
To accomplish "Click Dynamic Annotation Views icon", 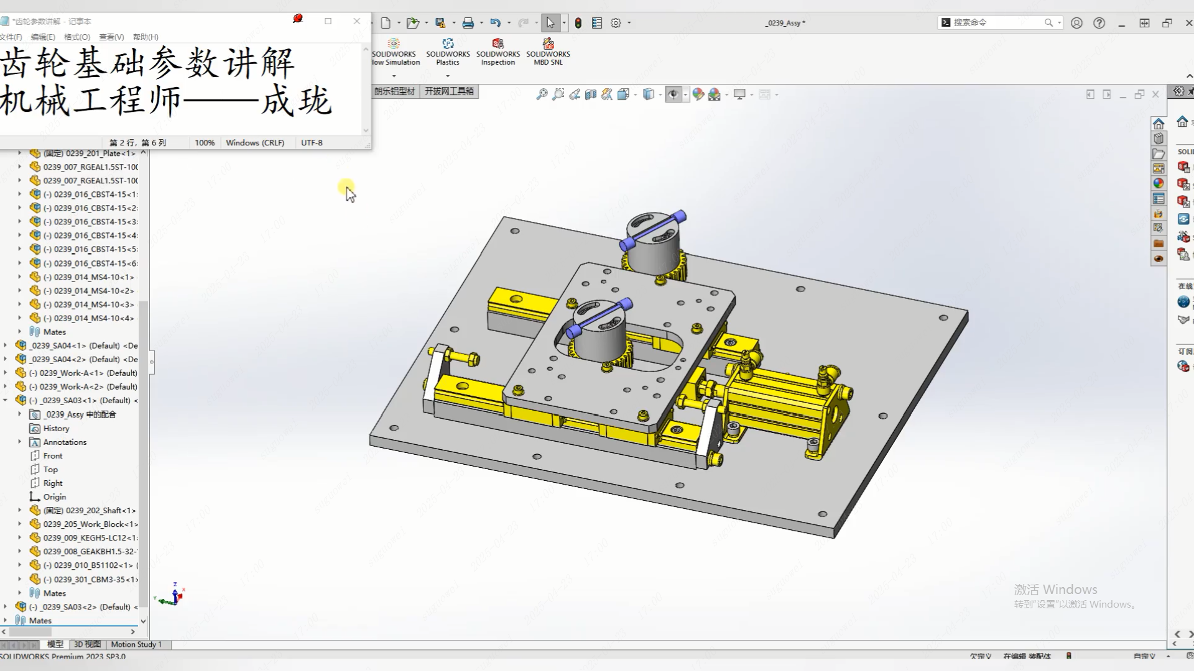I will click(607, 94).
